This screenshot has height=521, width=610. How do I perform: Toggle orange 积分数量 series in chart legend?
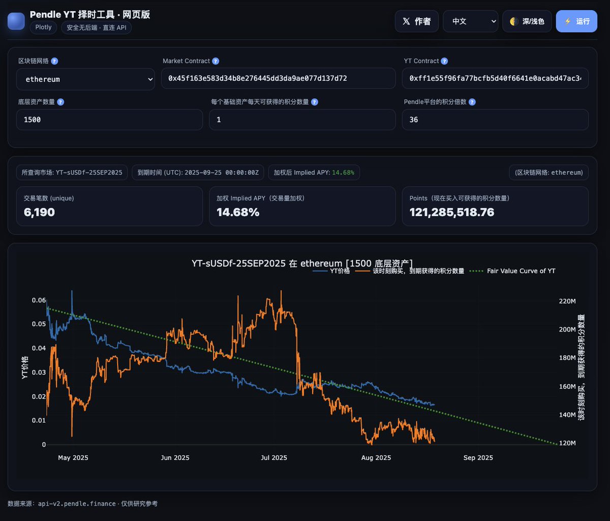410,271
